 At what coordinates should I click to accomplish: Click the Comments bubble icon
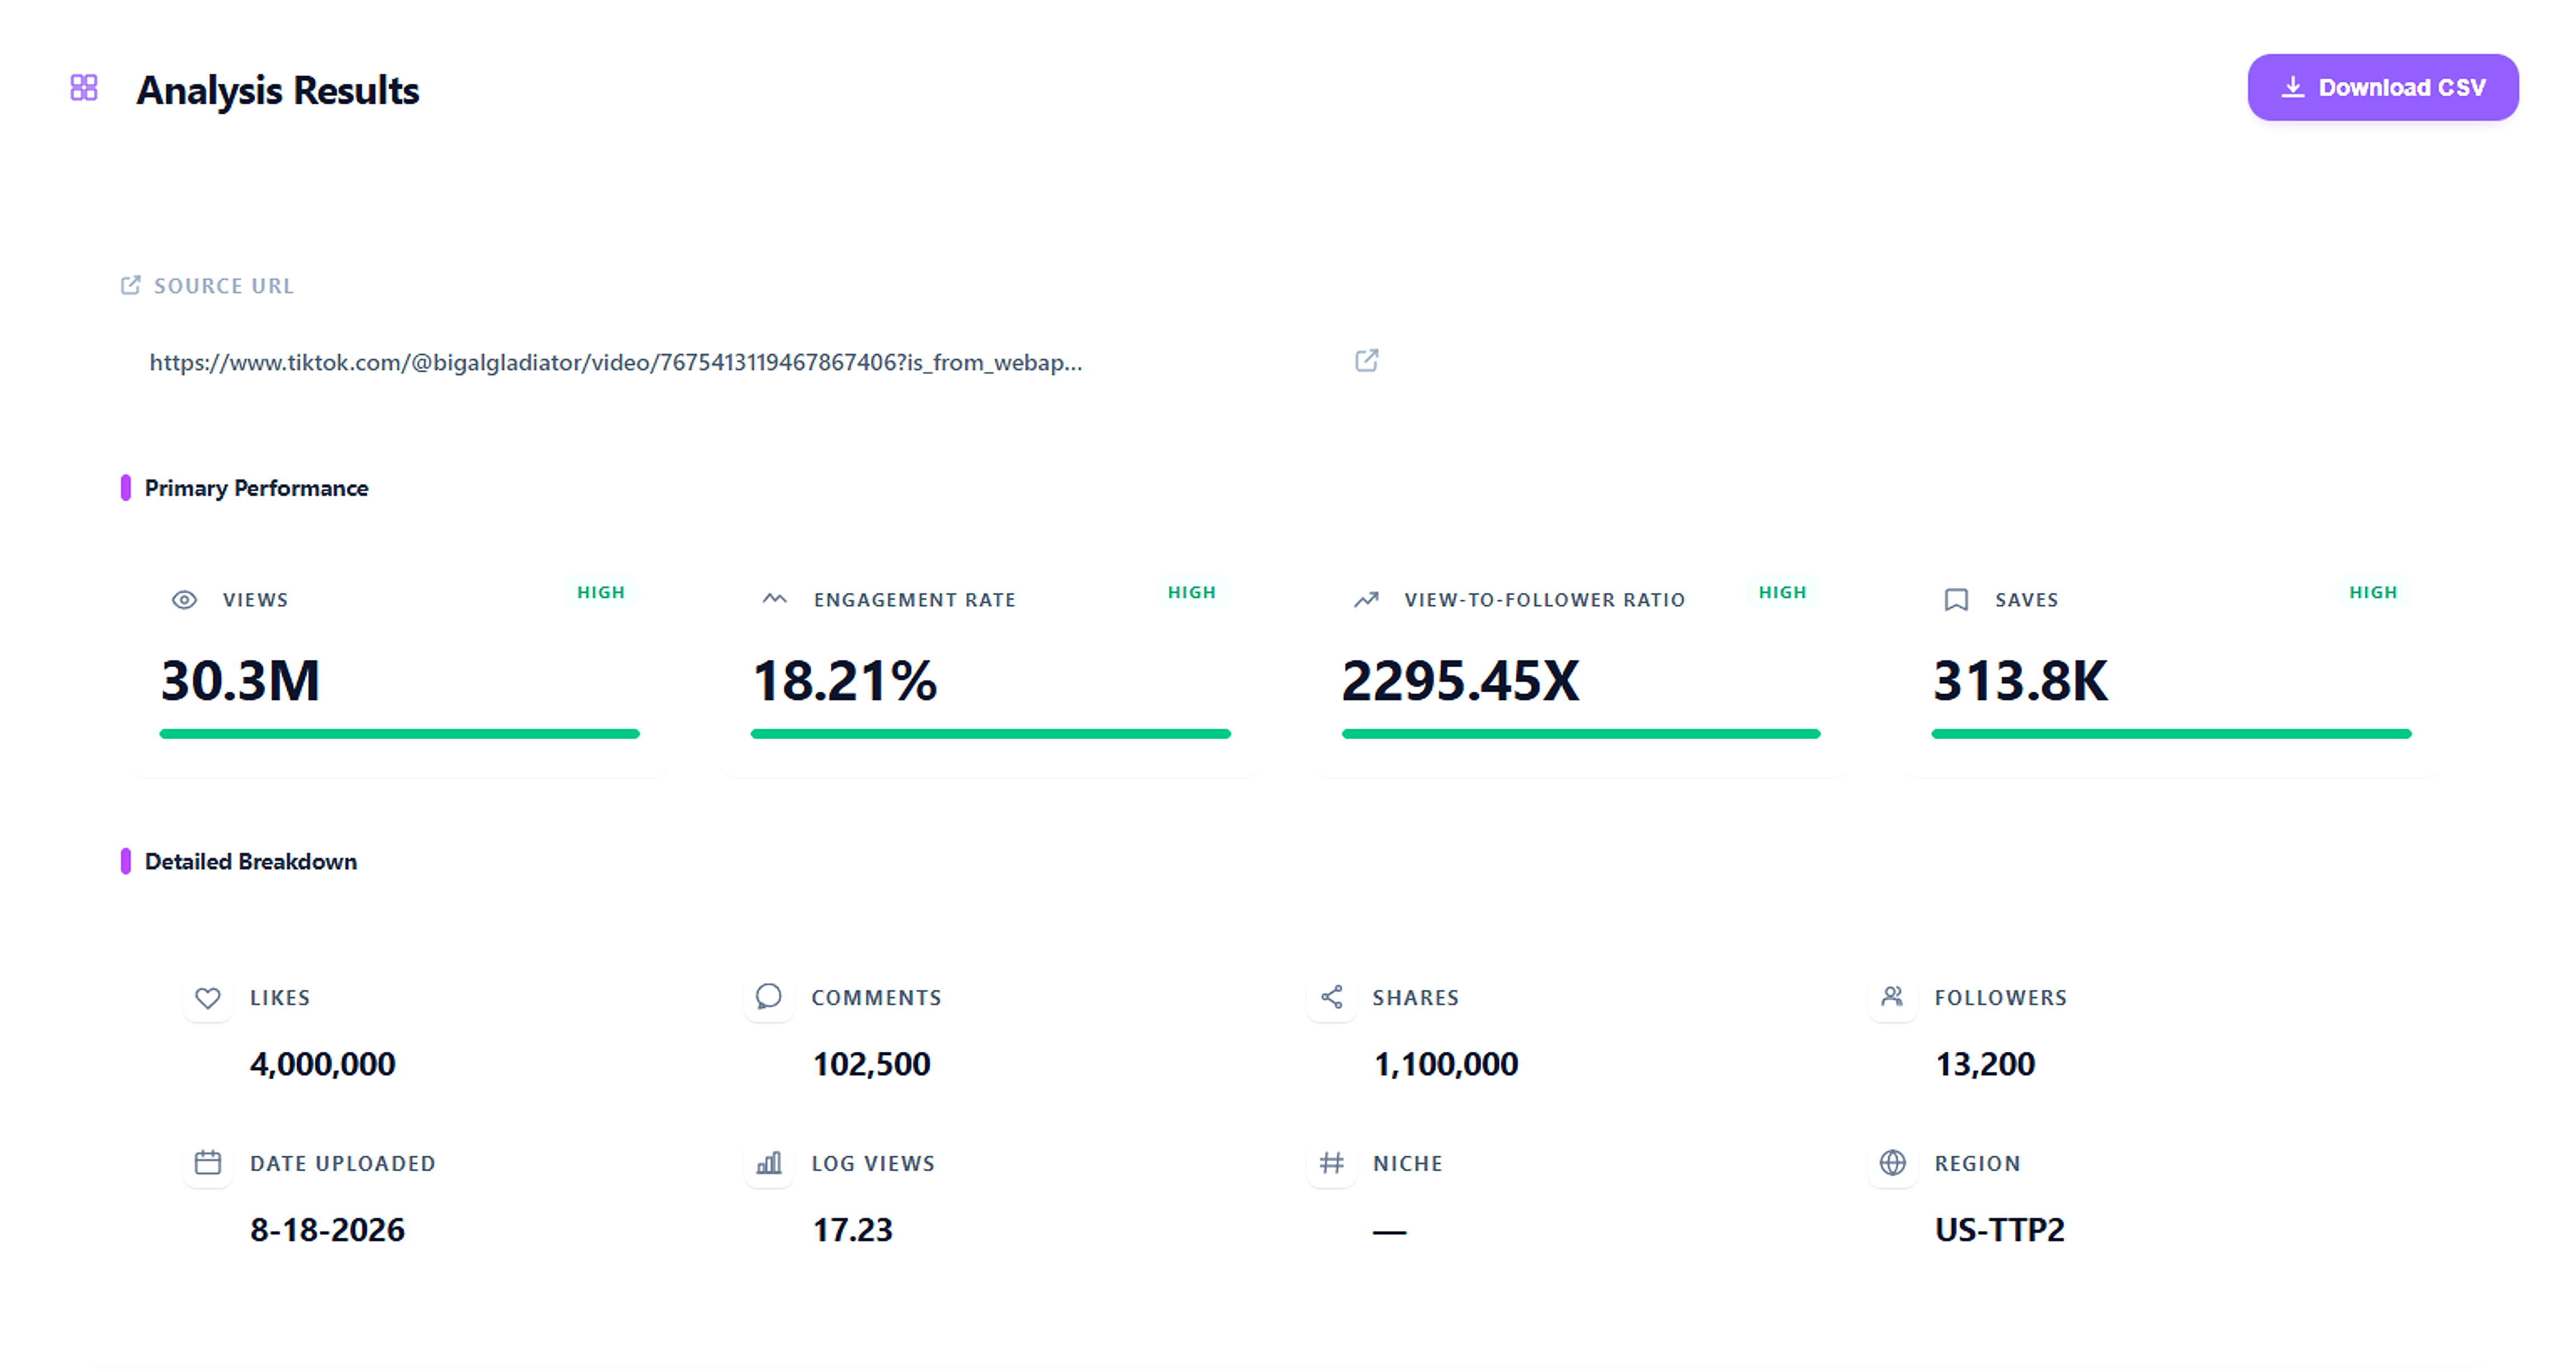pyautogui.click(x=769, y=997)
